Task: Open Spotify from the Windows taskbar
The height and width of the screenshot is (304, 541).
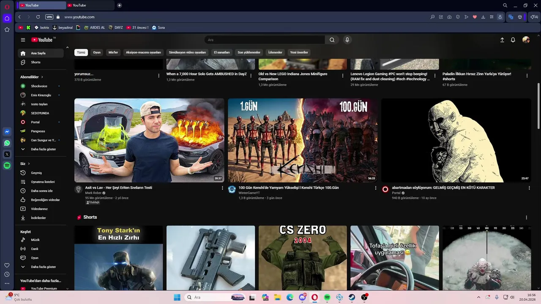Action: point(327,297)
